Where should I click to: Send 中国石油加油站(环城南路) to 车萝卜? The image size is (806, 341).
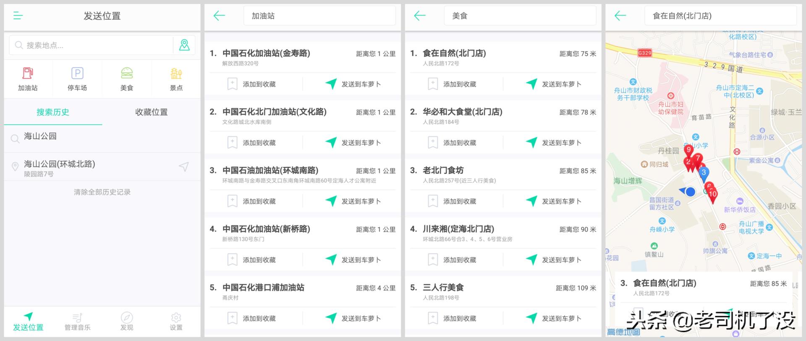tap(353, 201)
